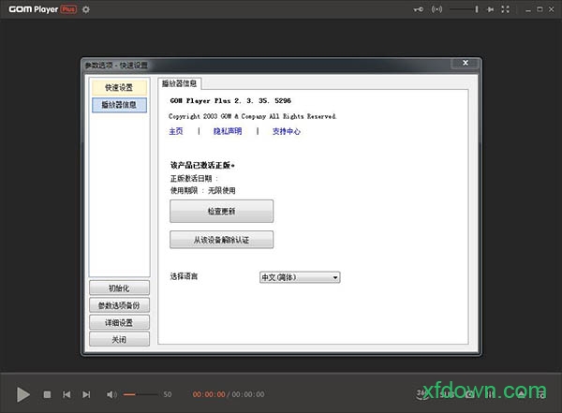Viewport: 562px width, 413px height.
Task: Start playback with the Play button
Action: tap(22, 394)
